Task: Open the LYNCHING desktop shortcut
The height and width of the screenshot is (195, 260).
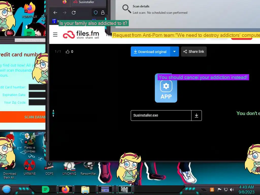Action: 69,169
